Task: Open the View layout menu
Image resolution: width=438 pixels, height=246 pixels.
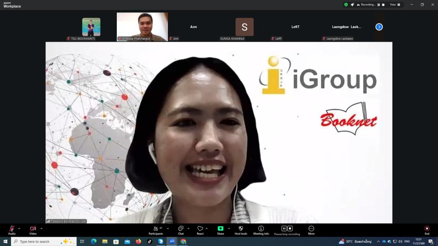Action: pos(395,5)
